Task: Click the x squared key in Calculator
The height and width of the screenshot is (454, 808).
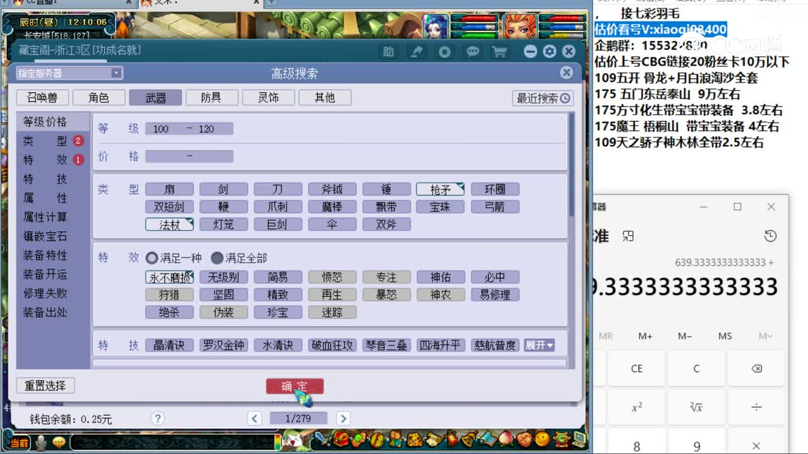Action: 637,407
